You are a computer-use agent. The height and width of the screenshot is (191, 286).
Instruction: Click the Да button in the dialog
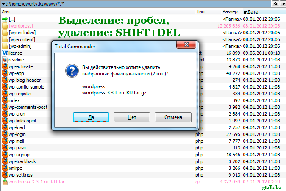pyautogui.click(x=91, y=117)
